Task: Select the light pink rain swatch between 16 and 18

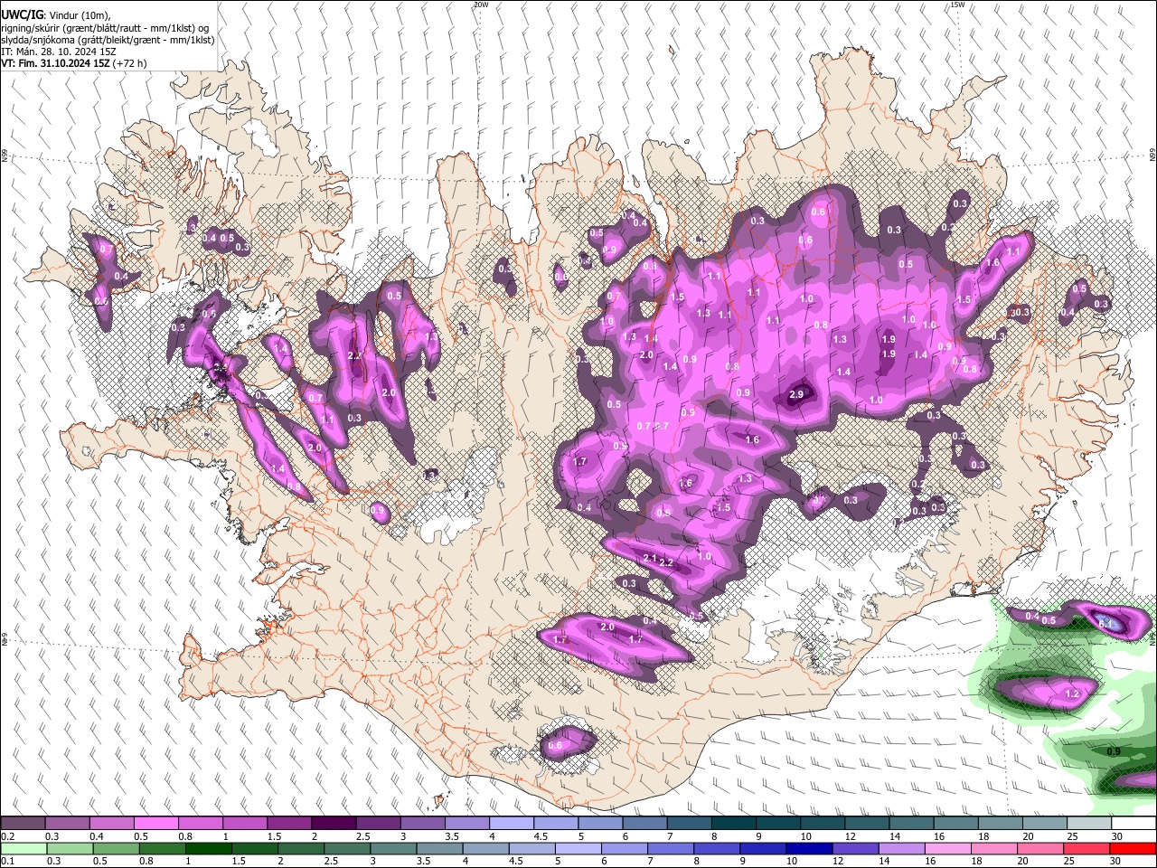Action: (x=946, y=849)
